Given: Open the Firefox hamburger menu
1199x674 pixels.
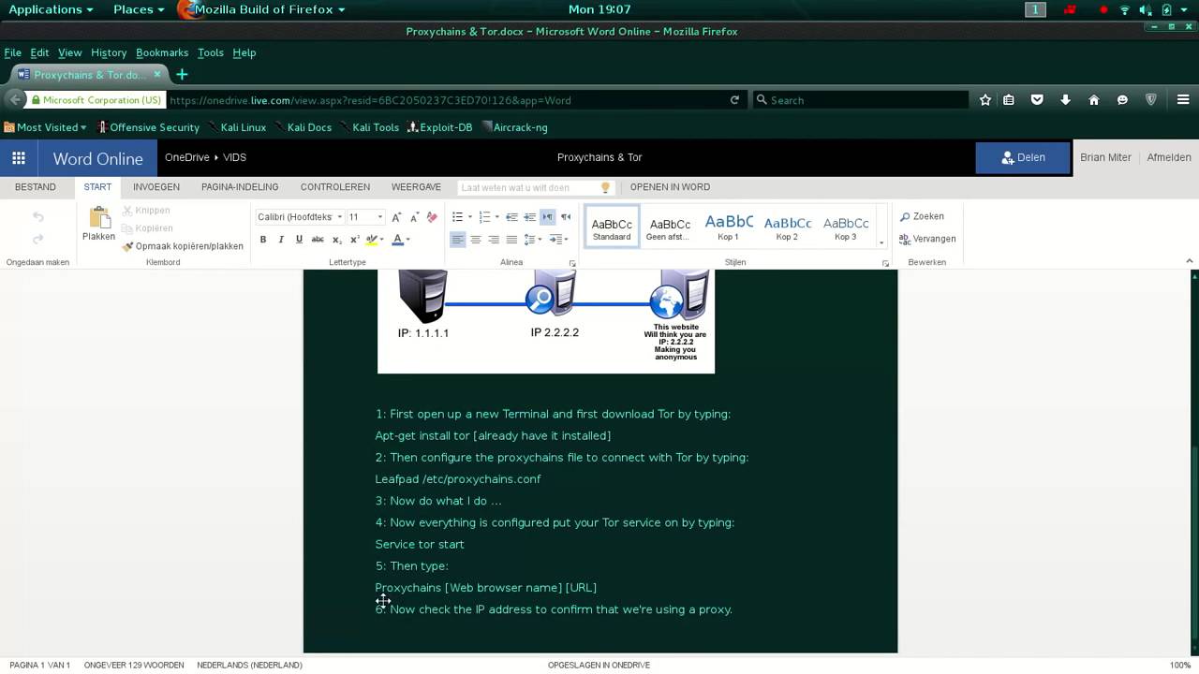Looking at the screenshot, I should click(x=1183, y=99).
